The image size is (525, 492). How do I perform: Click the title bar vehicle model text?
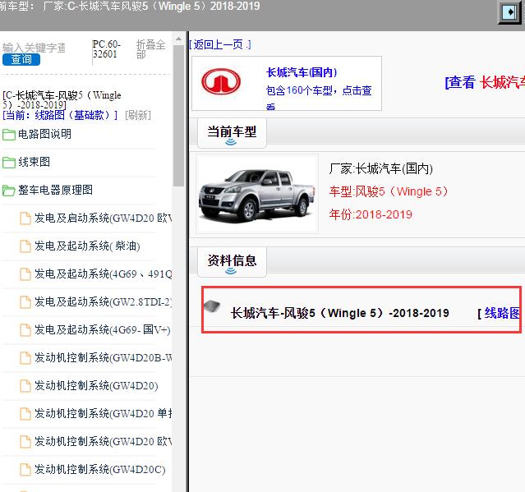pos(130,6)
